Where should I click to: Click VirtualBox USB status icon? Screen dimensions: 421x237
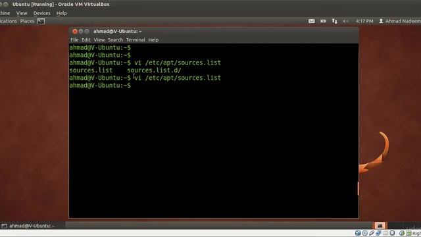point(372,233)
